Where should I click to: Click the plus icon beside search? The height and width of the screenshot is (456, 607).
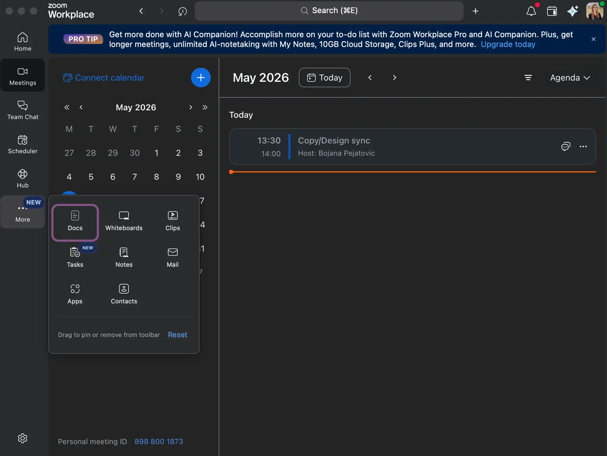pos(475,11)
